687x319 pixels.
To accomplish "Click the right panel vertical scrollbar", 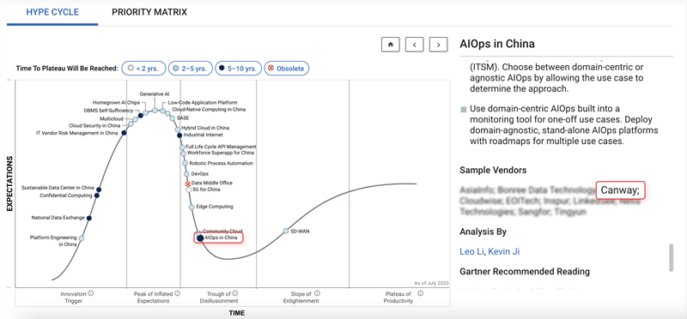I will [671, 258].
